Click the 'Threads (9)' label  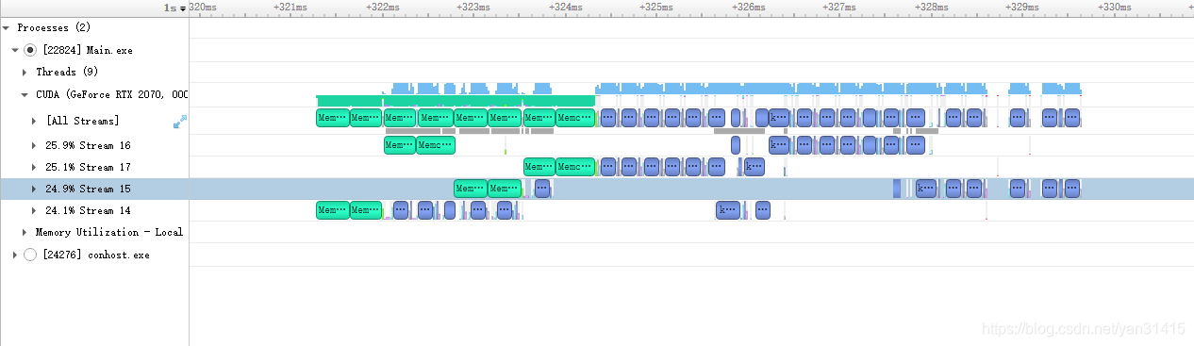pos(67,72)
